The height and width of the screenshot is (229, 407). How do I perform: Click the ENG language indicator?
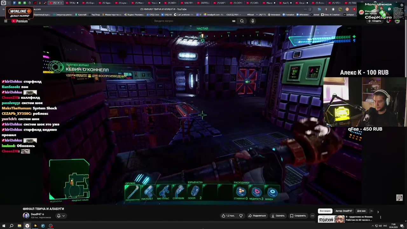click(385, 226)
